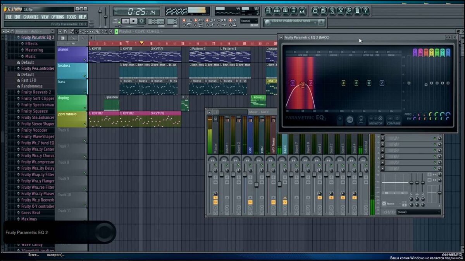Open the mixer effect slot 8 menu arrow
This screenshot has height=261, width=465.
point(383,169)
